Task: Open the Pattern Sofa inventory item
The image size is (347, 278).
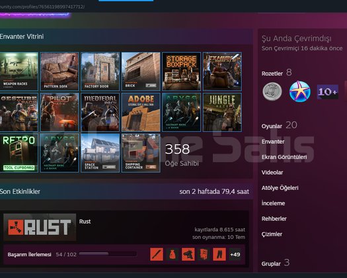Action: click(59, 71)
